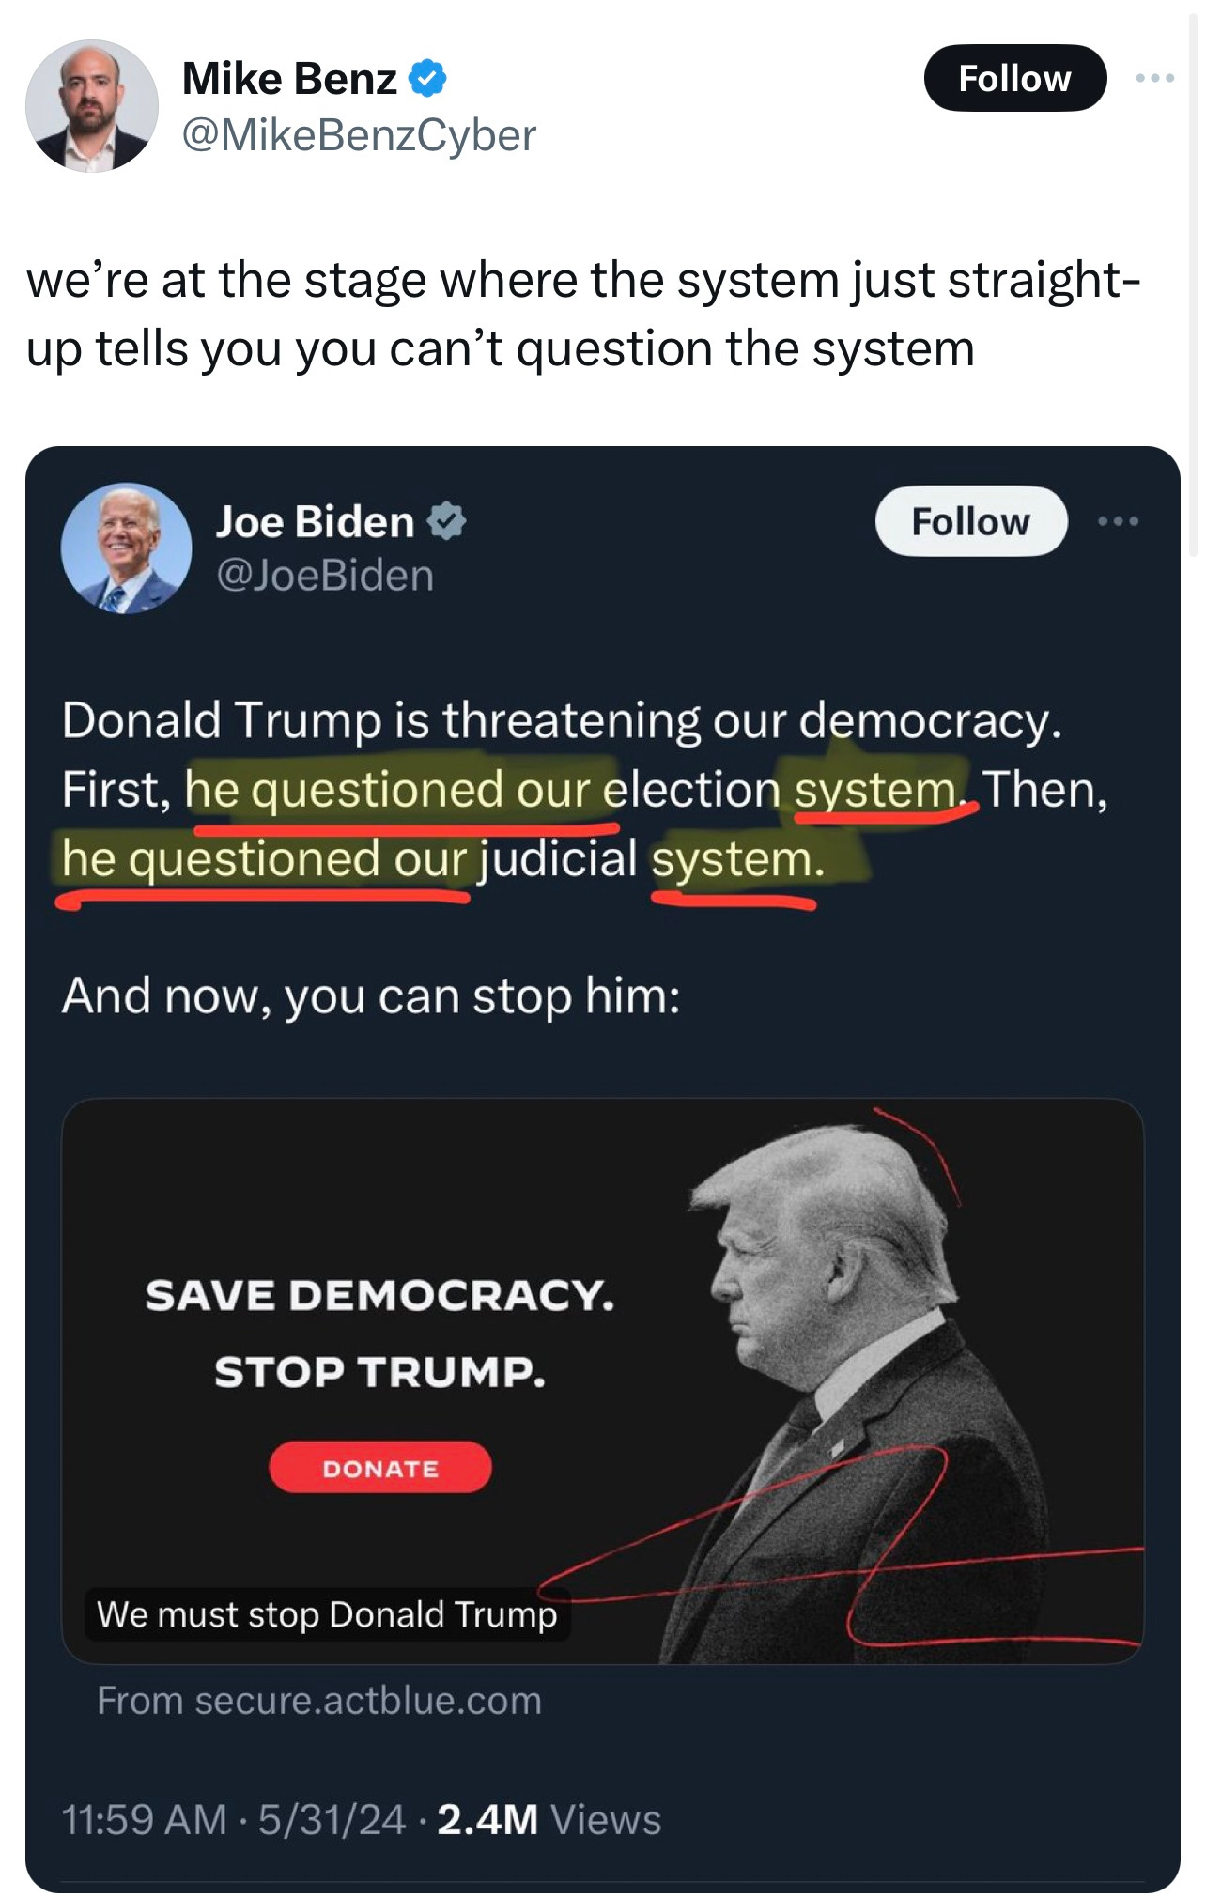Image resolution: width=1206 pixels, height=1897 pixels.
Task: Click the red DONATE button in the card
Action: pyautogui.click(x=380, y=1468)
